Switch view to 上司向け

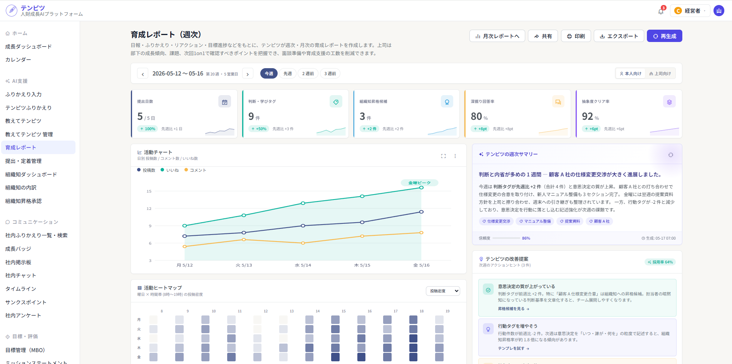tap(660, 74)
